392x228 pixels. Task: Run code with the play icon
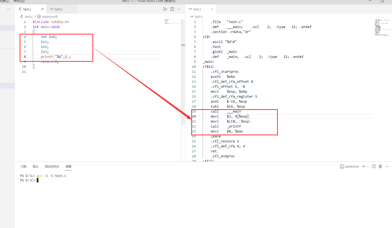pyautogui.click(x=165, y=9)
